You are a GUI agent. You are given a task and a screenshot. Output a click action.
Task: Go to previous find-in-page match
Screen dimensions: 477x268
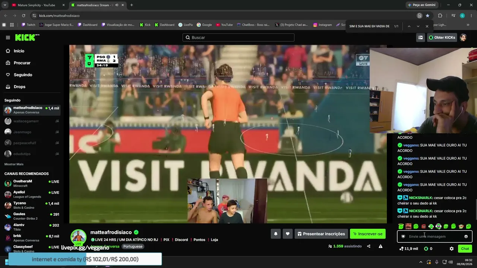409,26
